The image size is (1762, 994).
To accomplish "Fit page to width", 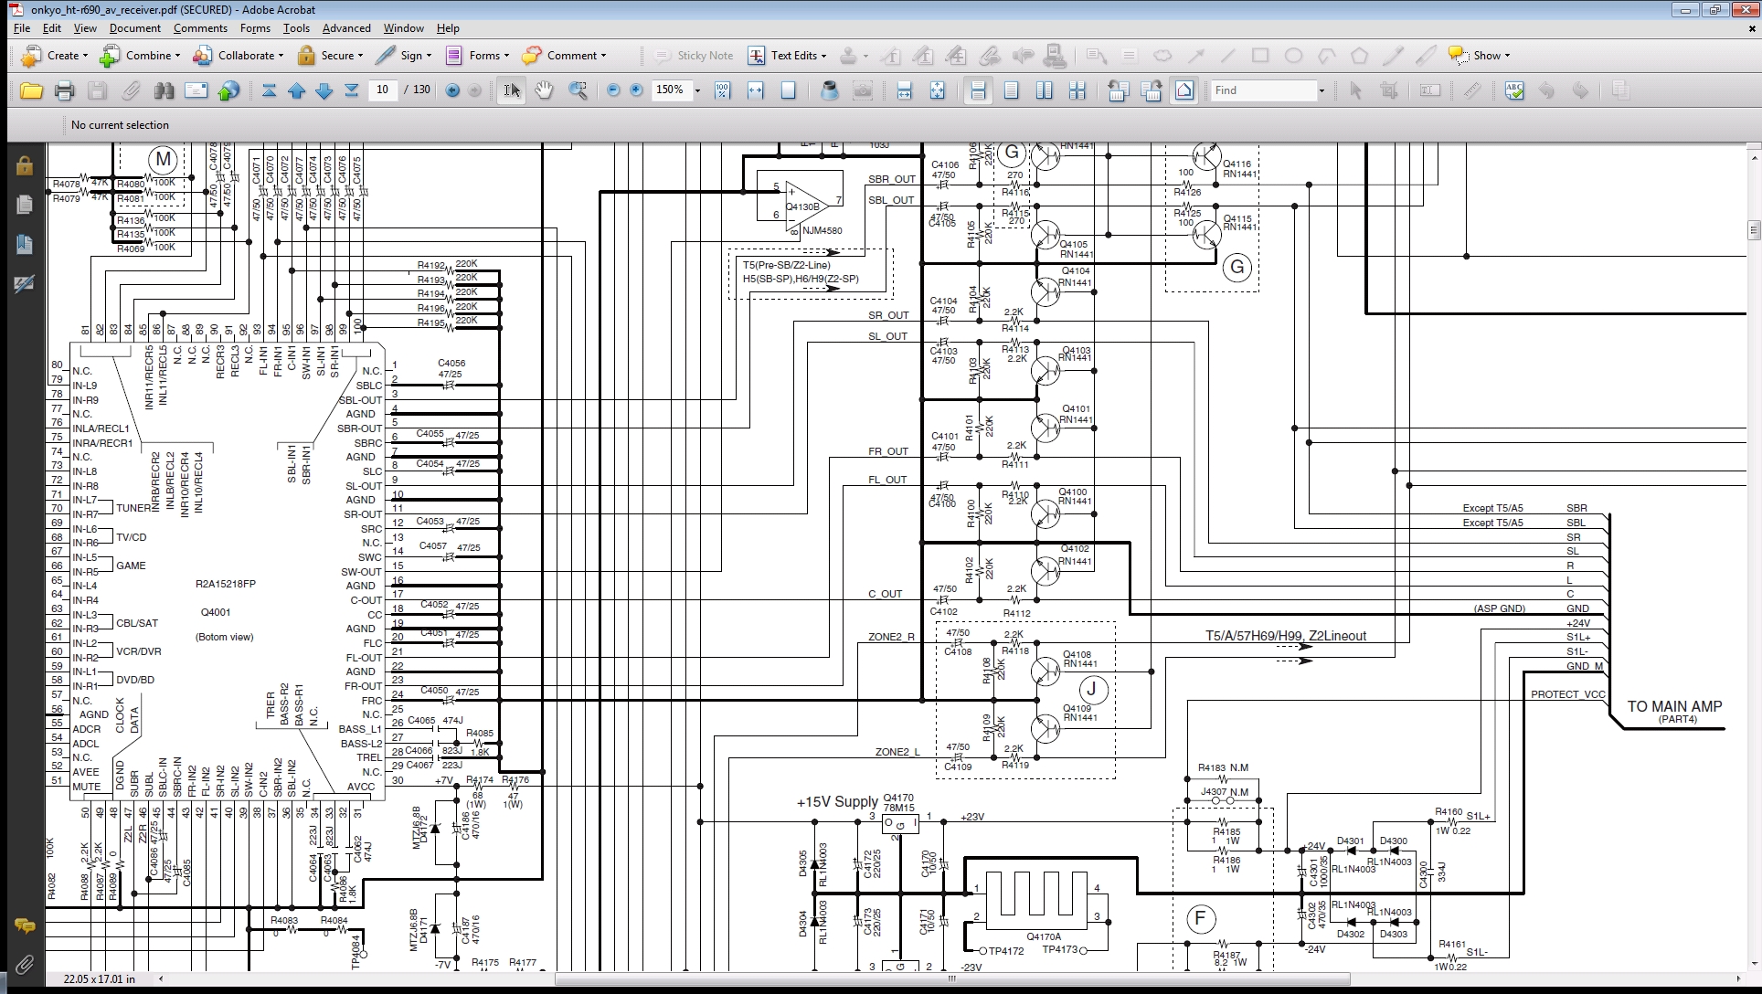I will 756,90.
